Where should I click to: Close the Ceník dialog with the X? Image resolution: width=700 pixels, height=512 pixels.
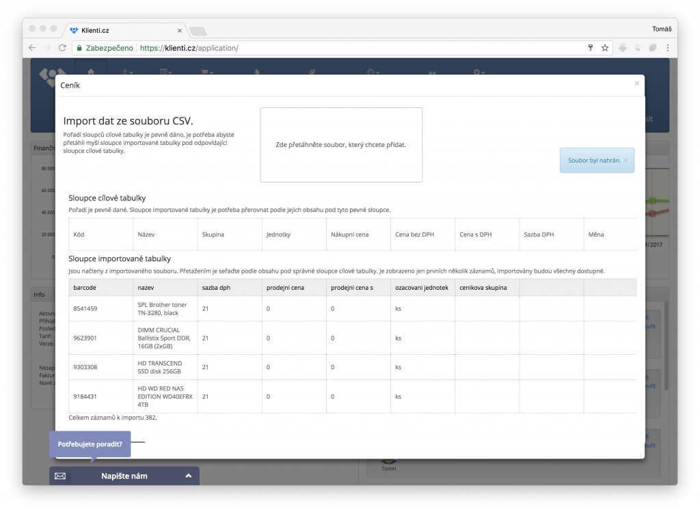point(637,83)
